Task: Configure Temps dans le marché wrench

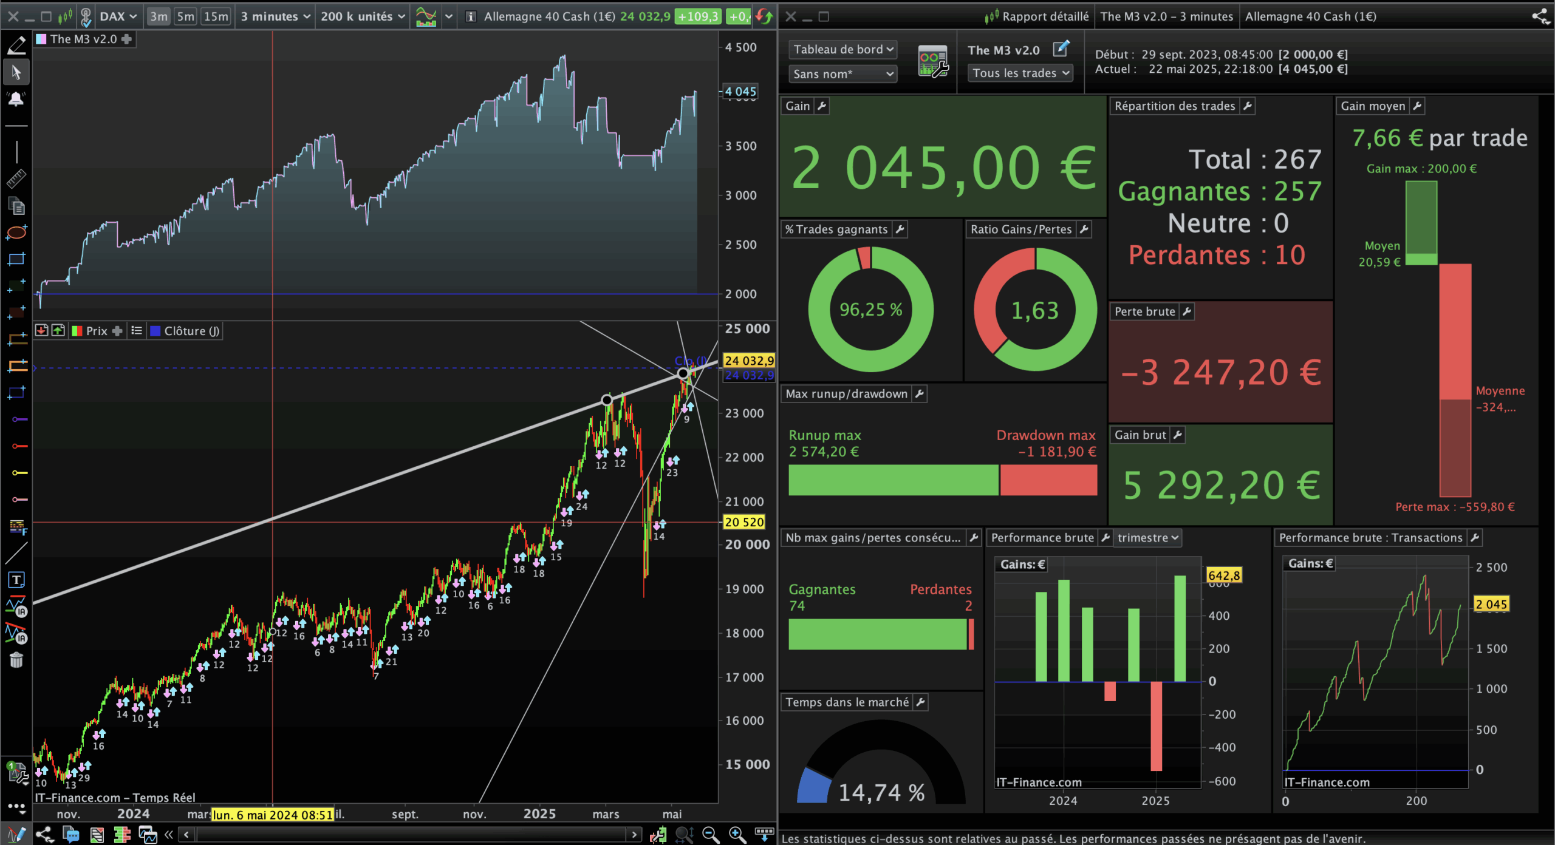Action: [921, 702]
